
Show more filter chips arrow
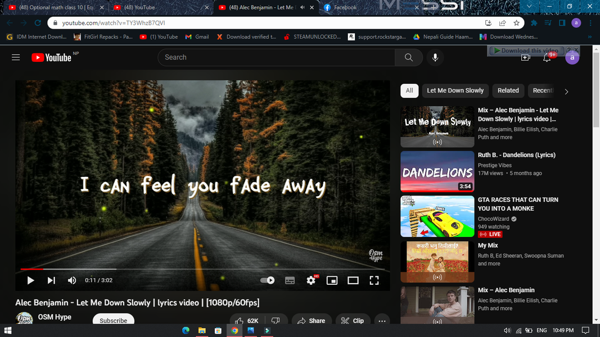pyautogui.click(x=567, y=92)
